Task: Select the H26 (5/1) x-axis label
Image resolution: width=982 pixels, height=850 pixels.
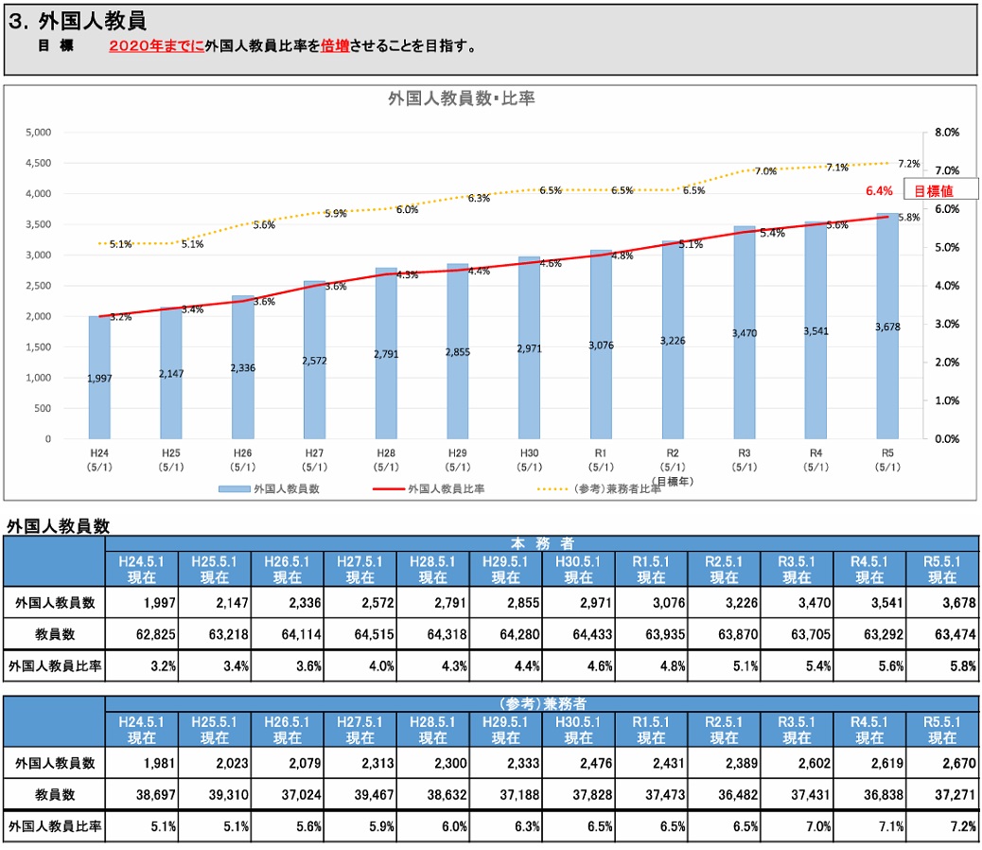Action: tap(242, 460)
